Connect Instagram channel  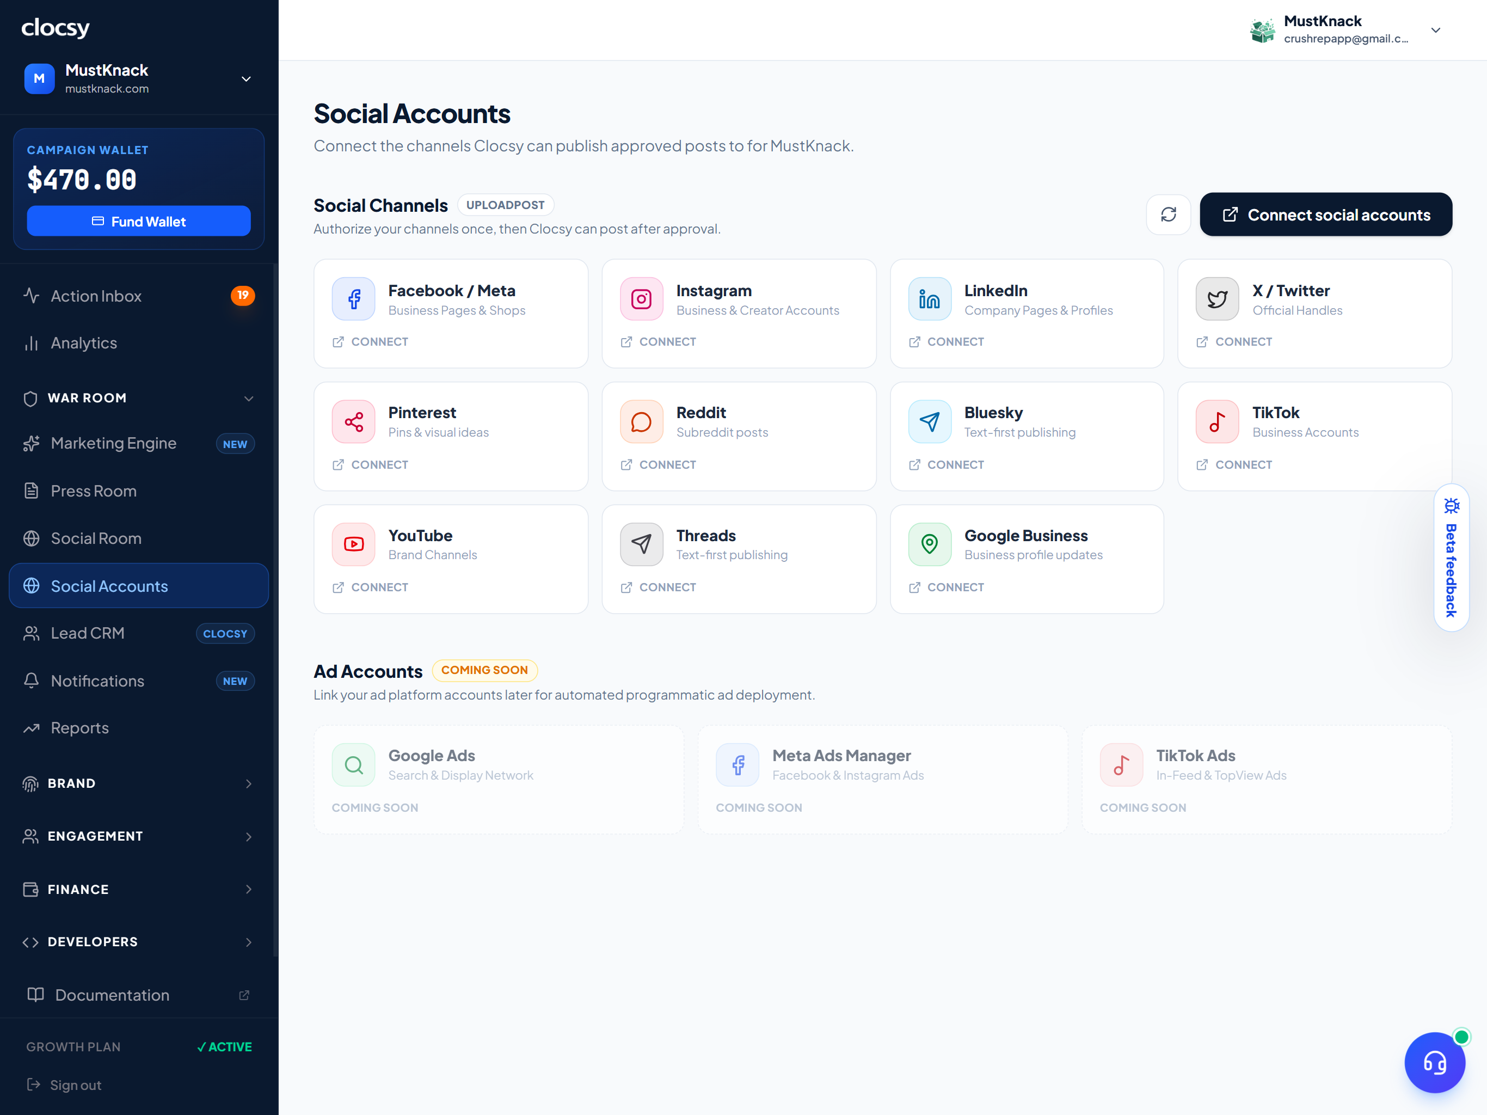click(x=658, y=341)
